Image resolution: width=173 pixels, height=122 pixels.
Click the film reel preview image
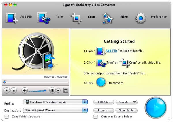(35, 52)
